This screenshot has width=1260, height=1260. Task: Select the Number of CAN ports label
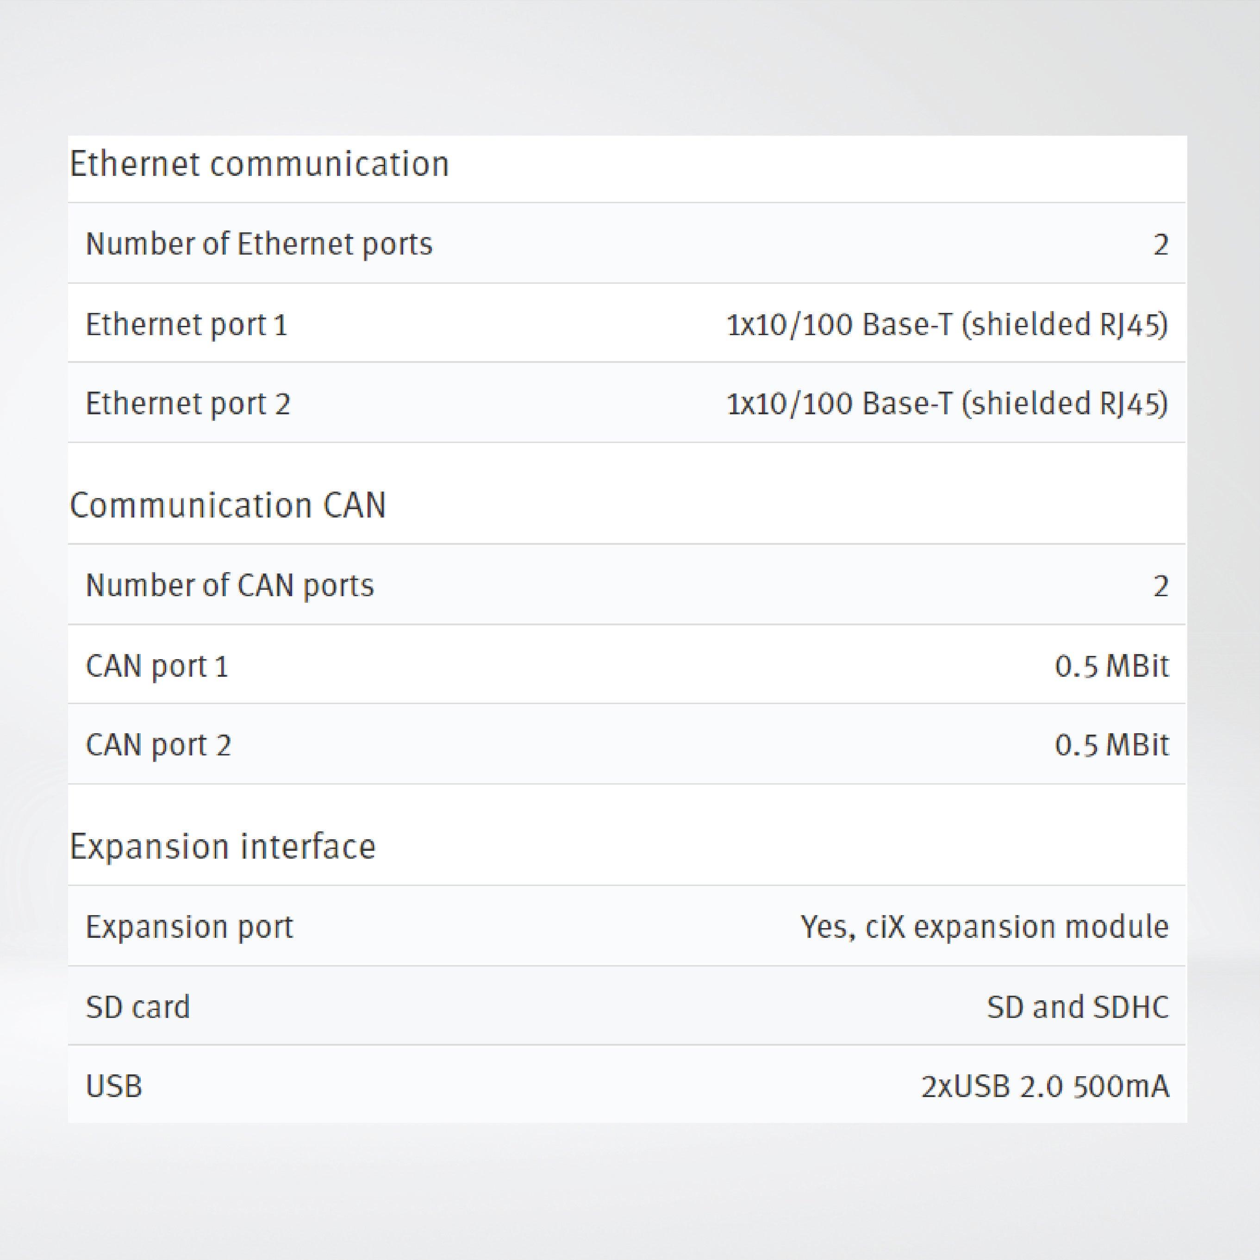[x=230, y=586]
